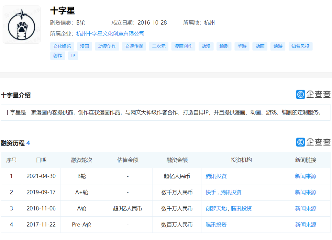Open 腾讯投资 investor in the Pre-A轮 row
This screenshot has height=240, width=332.
[x=216, y=225]
